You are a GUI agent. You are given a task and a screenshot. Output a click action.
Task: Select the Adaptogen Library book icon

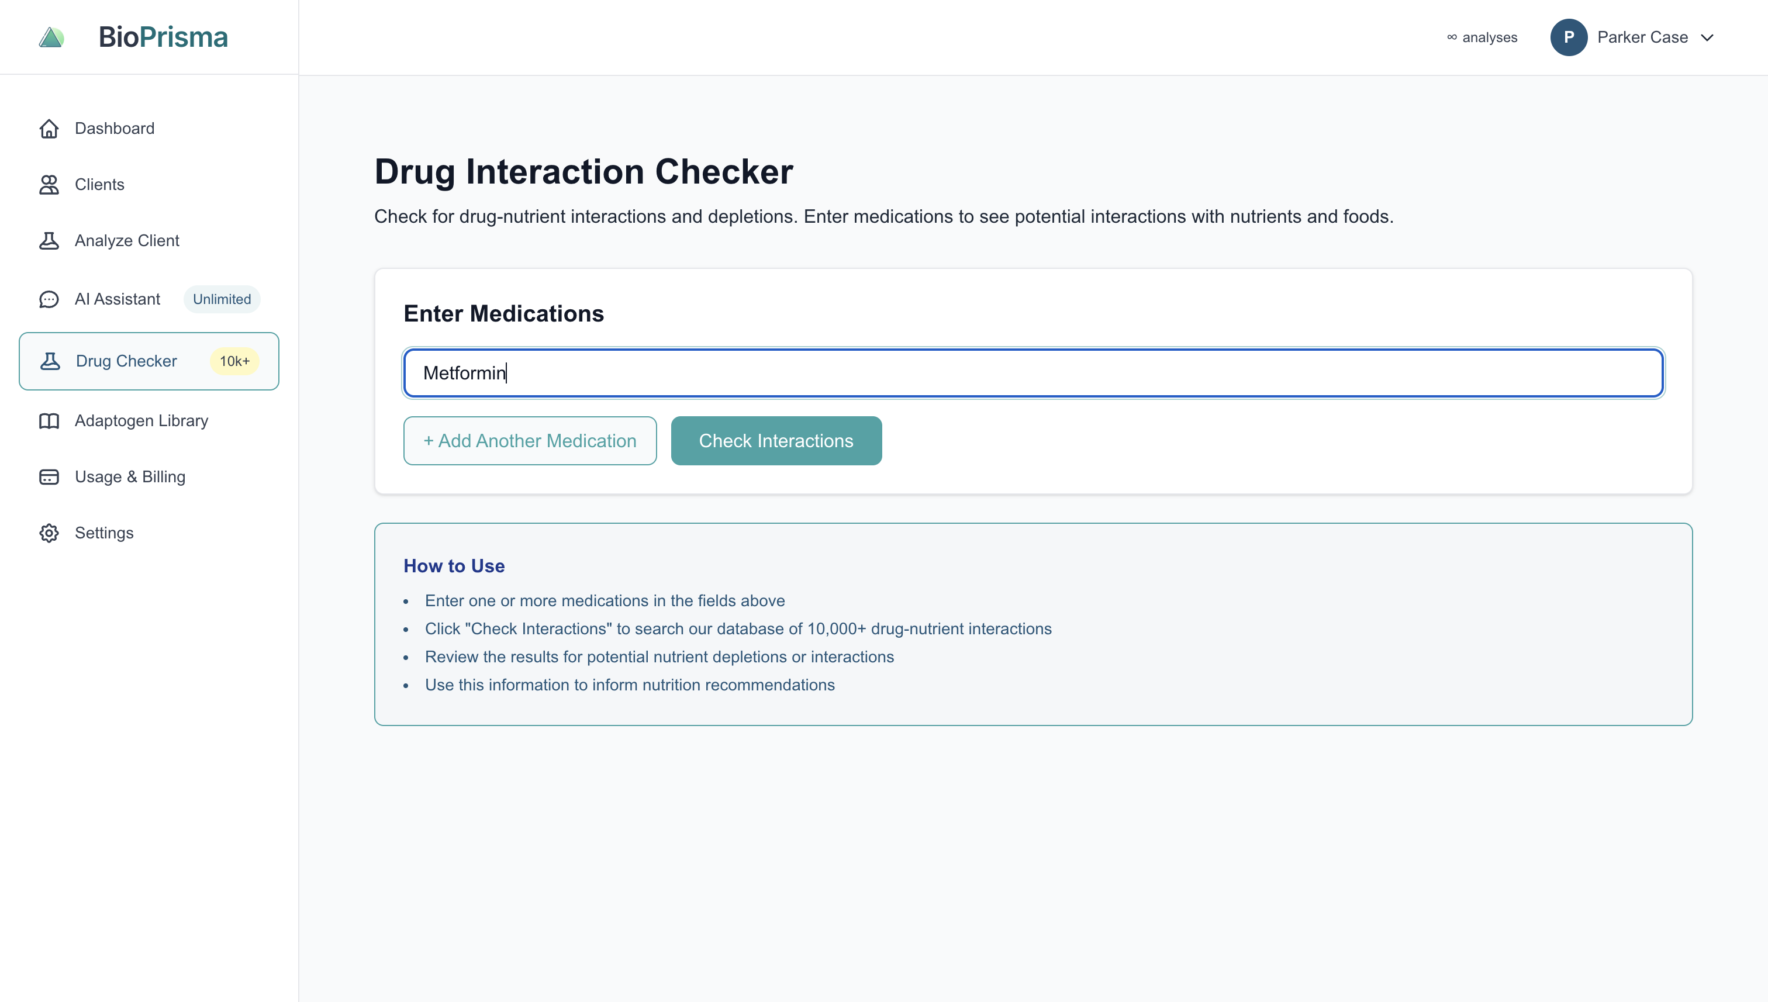click(48, 420)
